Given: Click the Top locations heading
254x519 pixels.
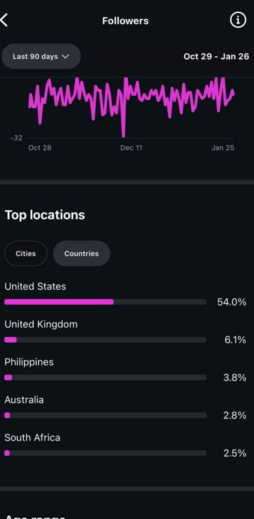Looking at the screenshot, I should point(45,215).
